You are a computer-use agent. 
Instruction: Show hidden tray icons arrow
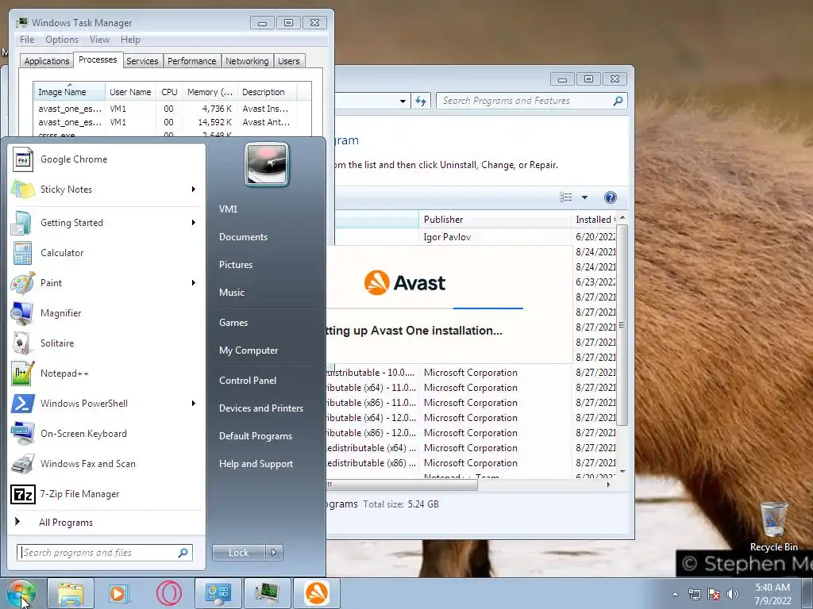(x=675, y=594)
